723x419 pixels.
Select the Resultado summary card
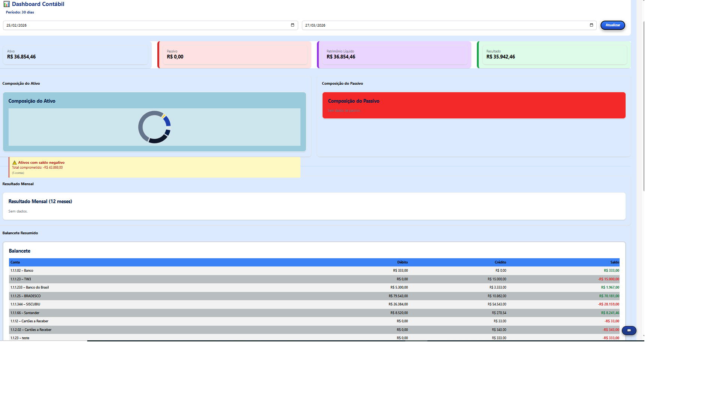click(x=554, y=55)
